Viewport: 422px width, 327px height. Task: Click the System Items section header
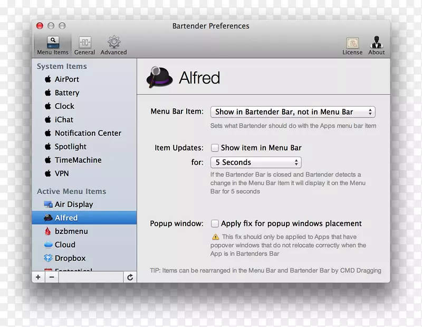point(62,67)
